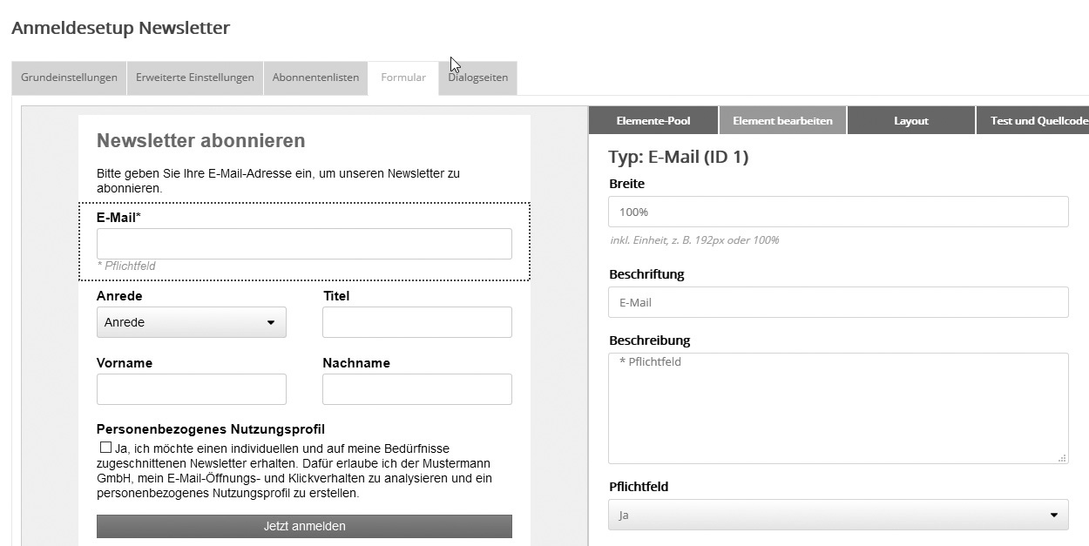Click the Beschriftung text field
Screen dimensions: 1089x546
tap(838, 302)
